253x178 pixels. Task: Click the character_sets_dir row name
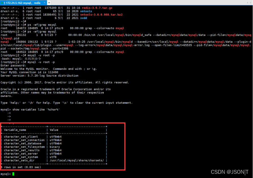click(19, 160)
